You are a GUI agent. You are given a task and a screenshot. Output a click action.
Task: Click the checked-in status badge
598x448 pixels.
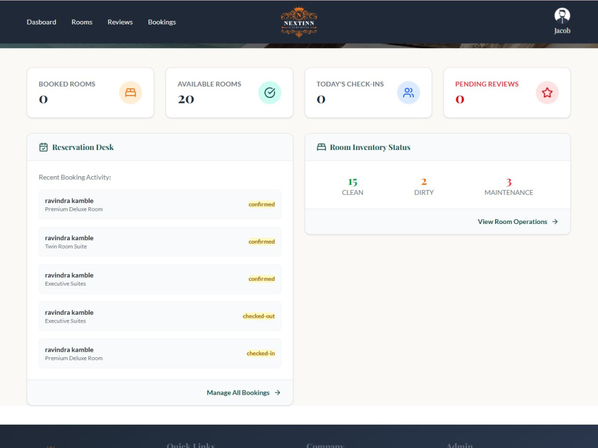261,354
